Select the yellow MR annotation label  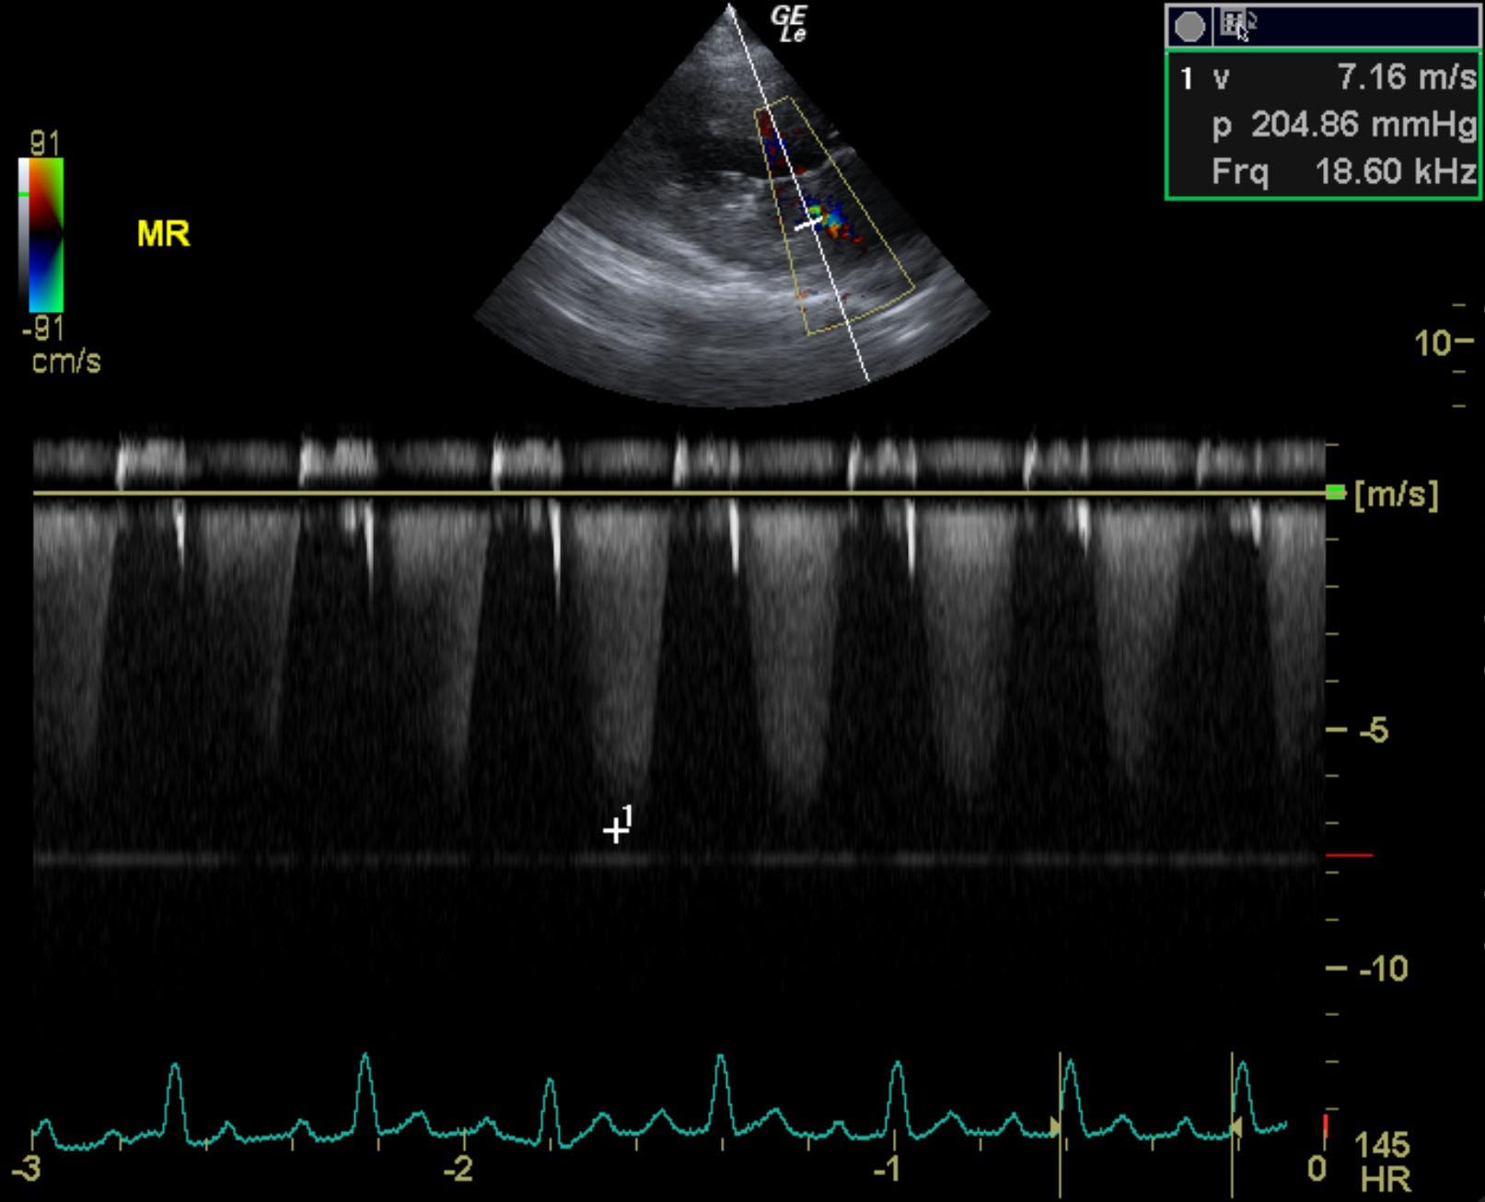click(x=164, y=234)
